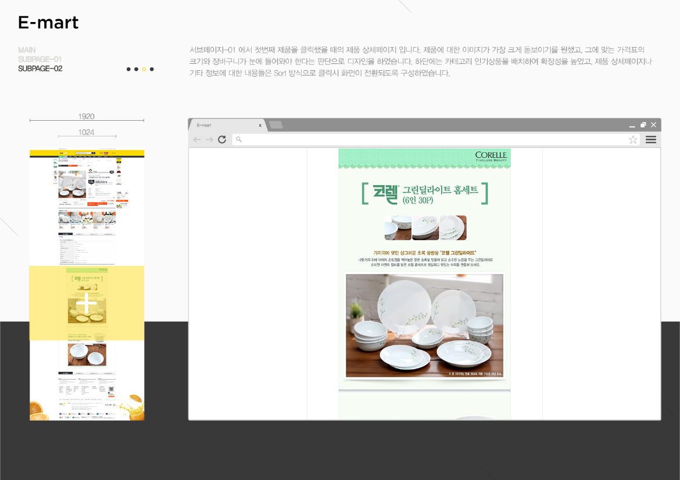Bookmark the page with the star icon
The image size is (680, 480).
coord(632,139)
